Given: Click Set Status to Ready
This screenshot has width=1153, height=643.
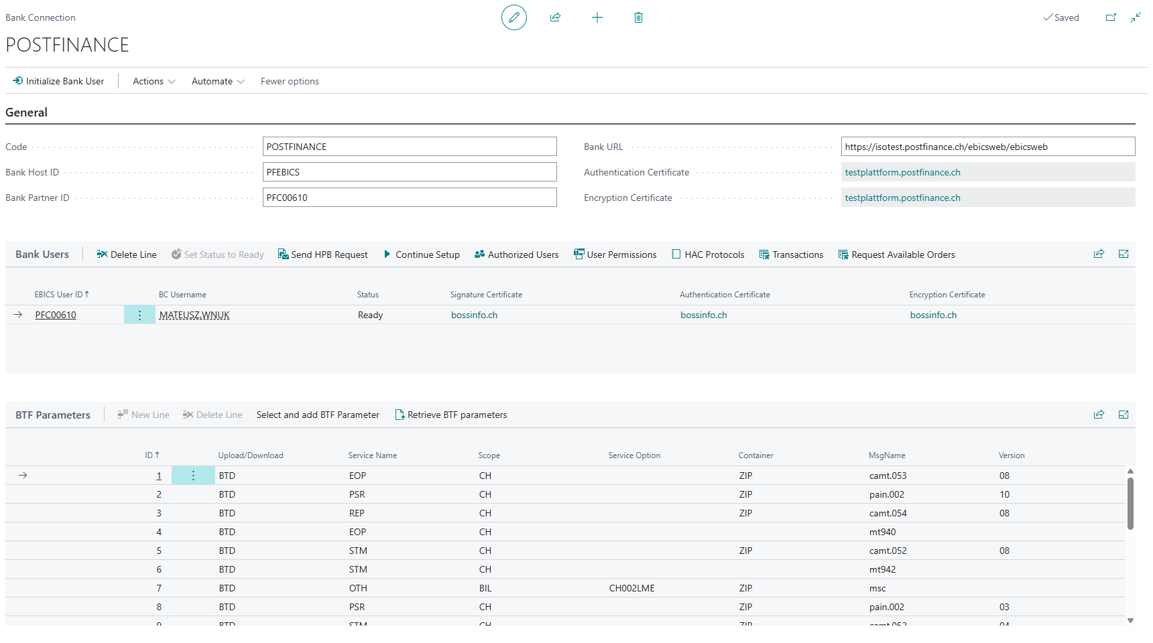Looking at the screenshot, I should 217,255.
